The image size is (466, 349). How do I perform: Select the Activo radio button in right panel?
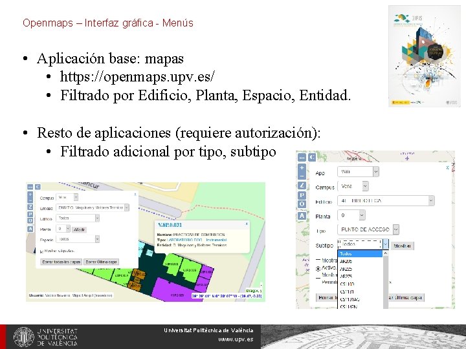[x=318, y=269]
